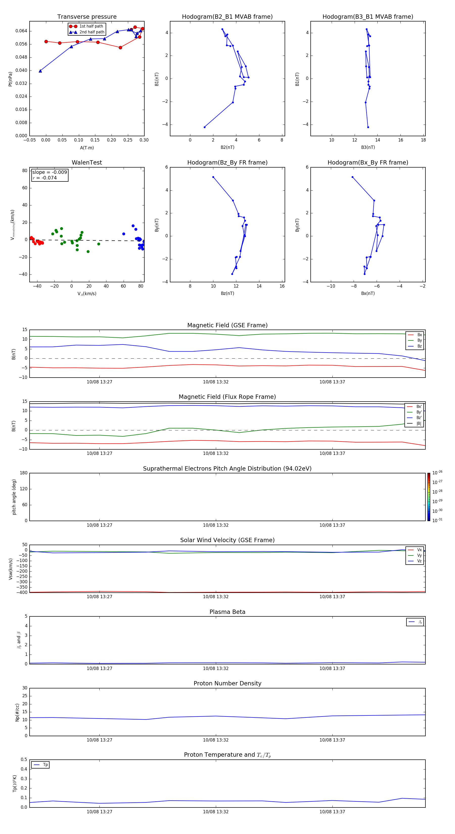Click the 'Vsw(km/s)' y-axis label
This screenshot has height=834, width=455.
click(11, 569)
